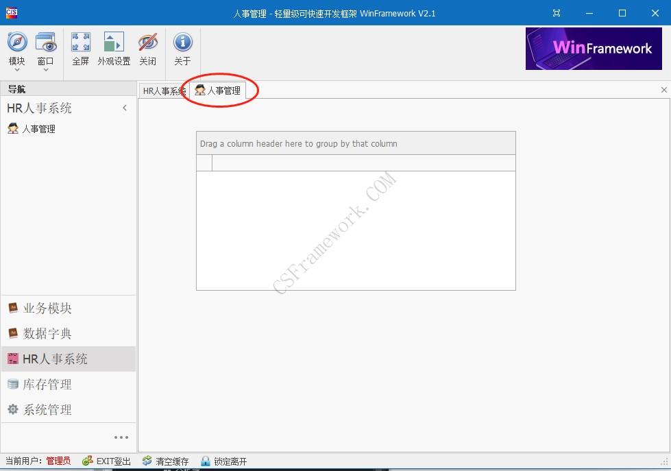Open 外观设置 appearance settings
The height and width of the screenshot is (471, 671).
pos(114,43)
